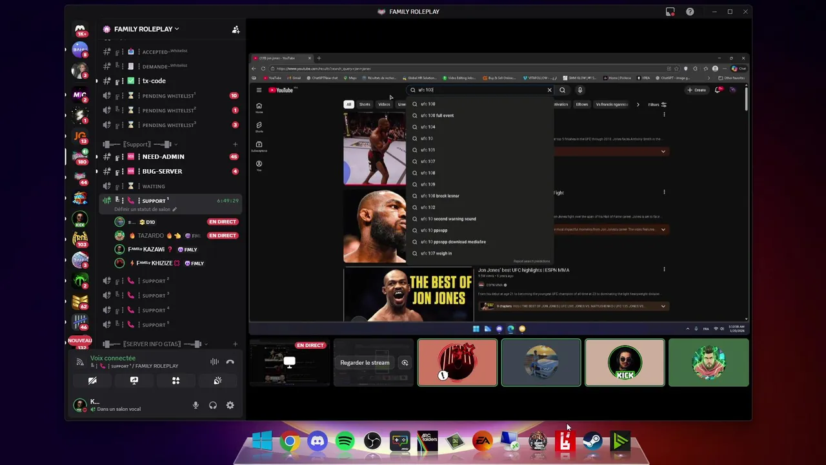Open Google Chrome from the dock
This screenshot has width=826, height=465.
pyautogui.click(x=290, y=442)
